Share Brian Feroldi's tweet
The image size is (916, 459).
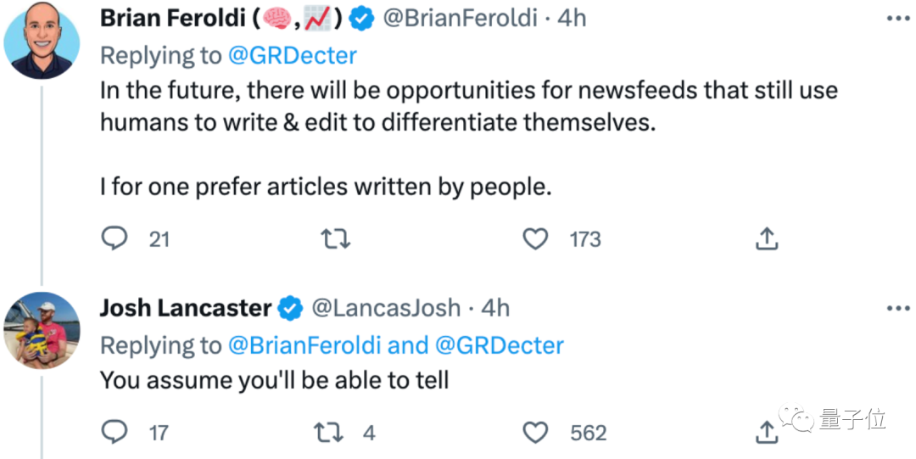point(766,239)
